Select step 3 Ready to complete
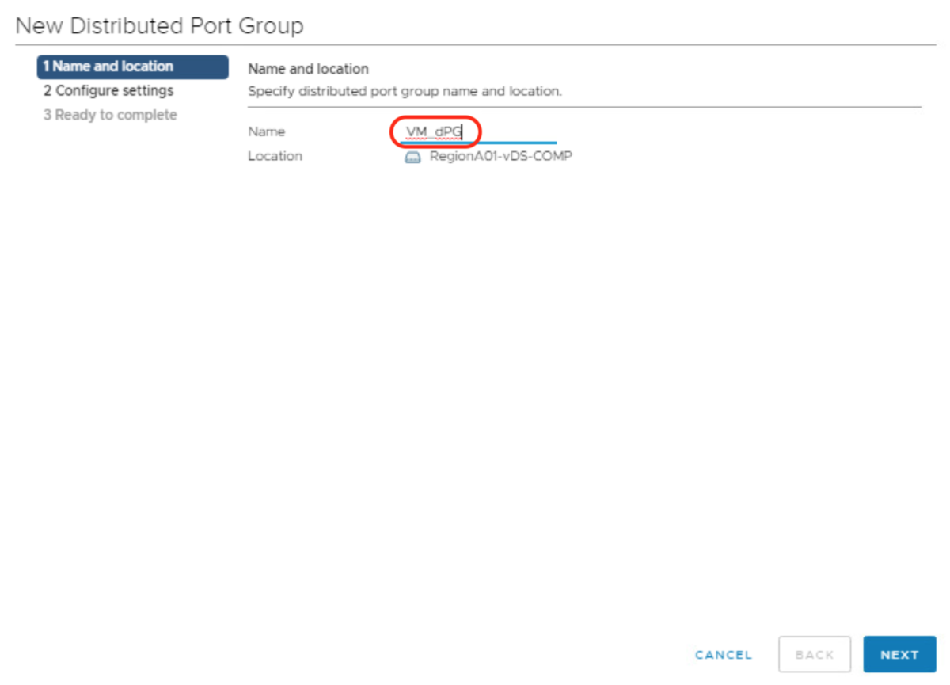This screenshot has width=950, height=685. click(x=110, y=116)
